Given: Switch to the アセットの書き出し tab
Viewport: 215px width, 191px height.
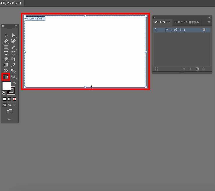Looking at the screenshot, I should [x=187, y=22].
